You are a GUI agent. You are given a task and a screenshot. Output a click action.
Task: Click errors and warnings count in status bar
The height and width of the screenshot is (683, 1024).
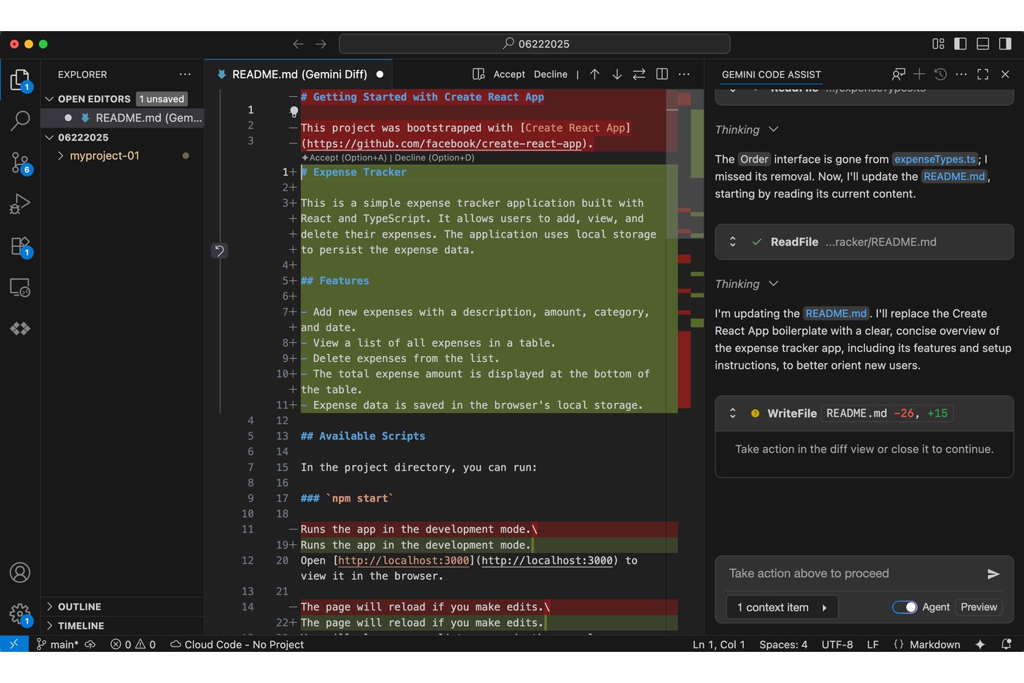133,644
